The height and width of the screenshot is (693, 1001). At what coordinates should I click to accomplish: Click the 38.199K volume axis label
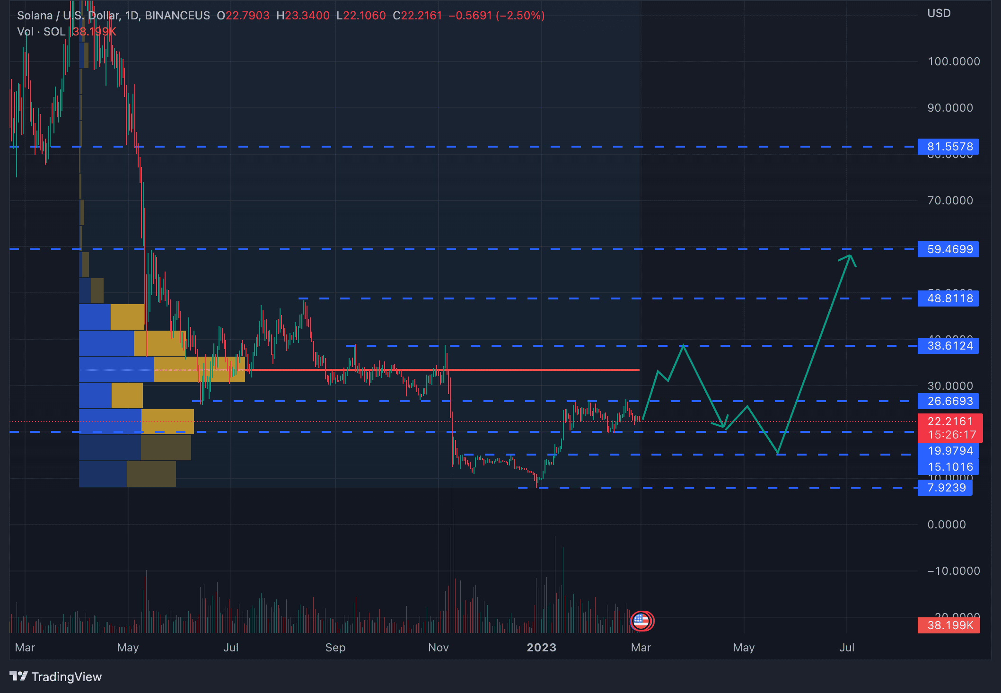coord(948,625)
